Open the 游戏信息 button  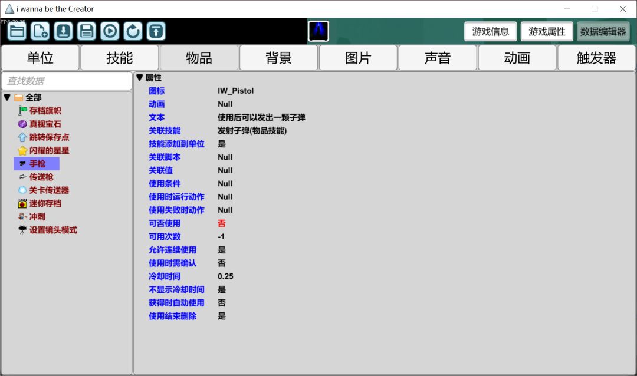click(491, 31)
